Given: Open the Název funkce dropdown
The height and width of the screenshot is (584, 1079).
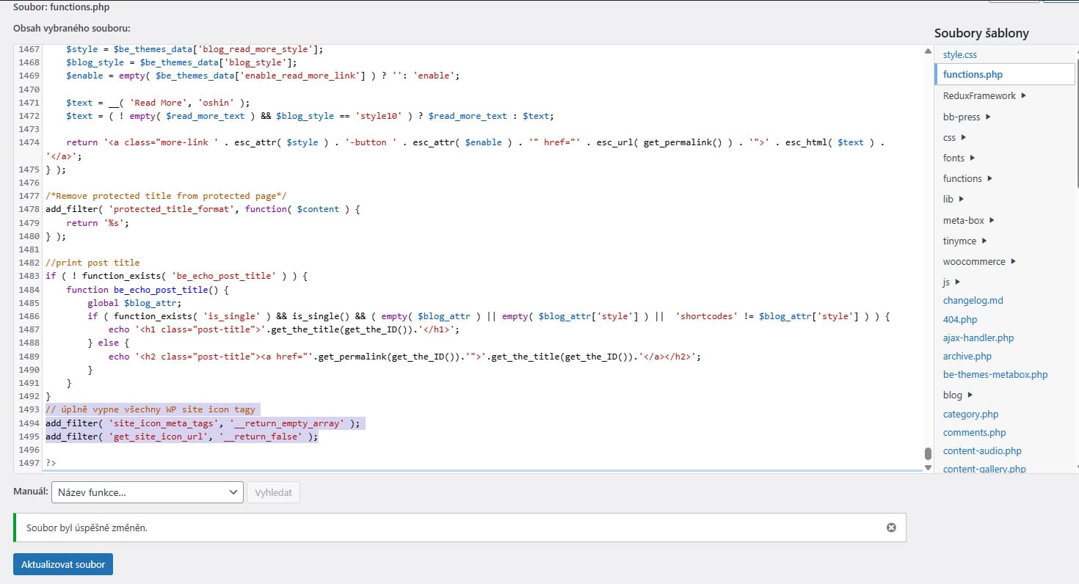Looking at the screenshot, I should pos(147,492).
